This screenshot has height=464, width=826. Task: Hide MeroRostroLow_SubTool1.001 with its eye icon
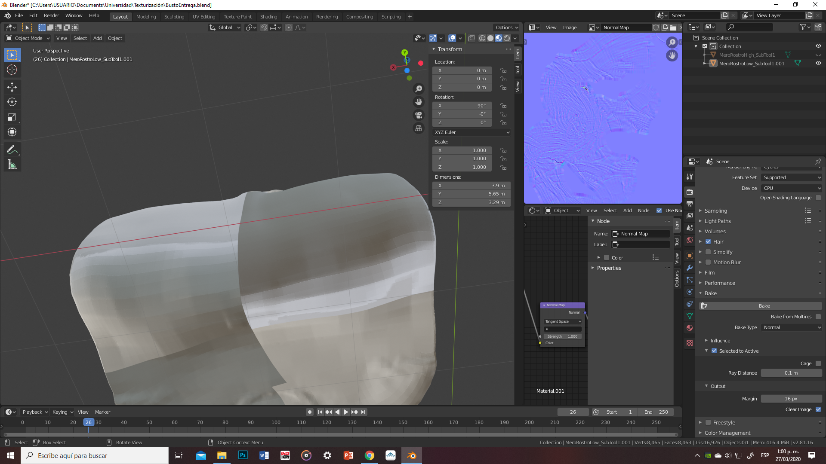tap(818, 63)
